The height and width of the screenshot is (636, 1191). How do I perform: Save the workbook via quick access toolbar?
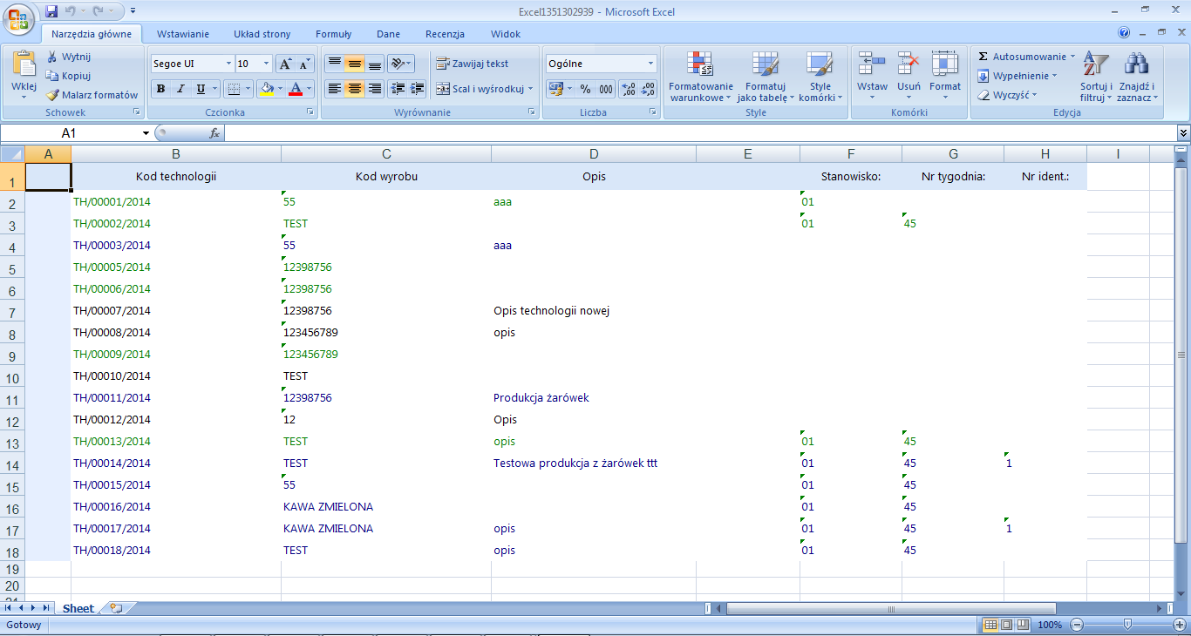tap(51, 11)
